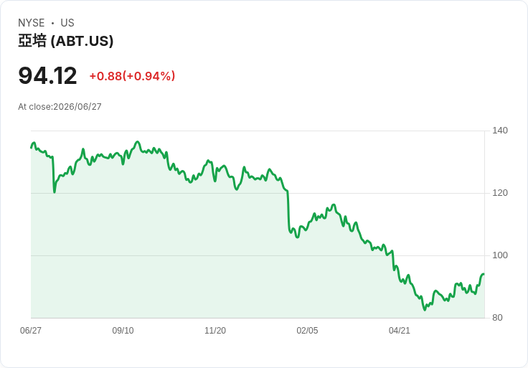Click the 120 y-axis price label
The width and height of the screenshot is (528, 368).
[x=500, y=193]
